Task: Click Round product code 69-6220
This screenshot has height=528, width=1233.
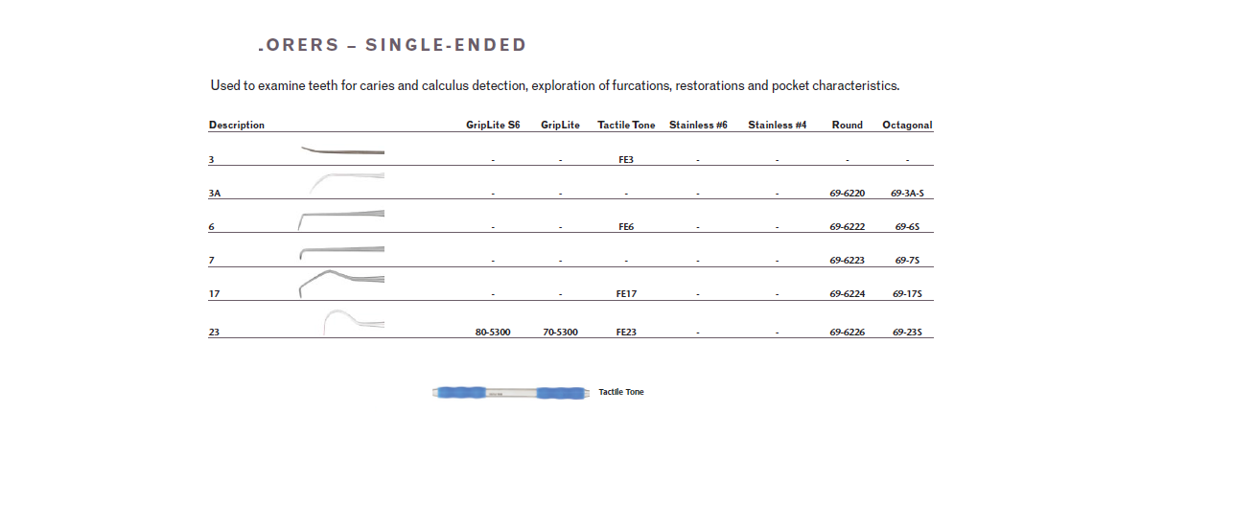Action: click(848, 194)
